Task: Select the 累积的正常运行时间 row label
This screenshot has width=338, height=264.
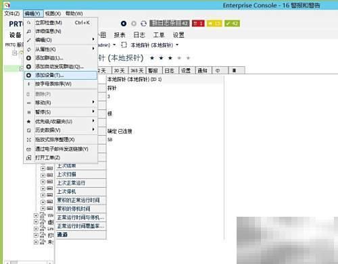Action: (78, 200)
